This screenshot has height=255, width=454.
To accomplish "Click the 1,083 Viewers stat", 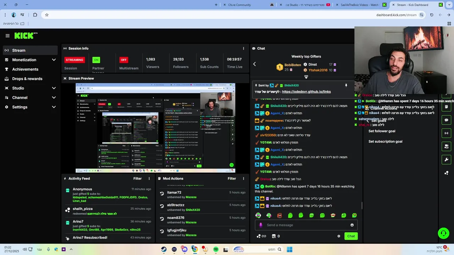I will (153, 63).
